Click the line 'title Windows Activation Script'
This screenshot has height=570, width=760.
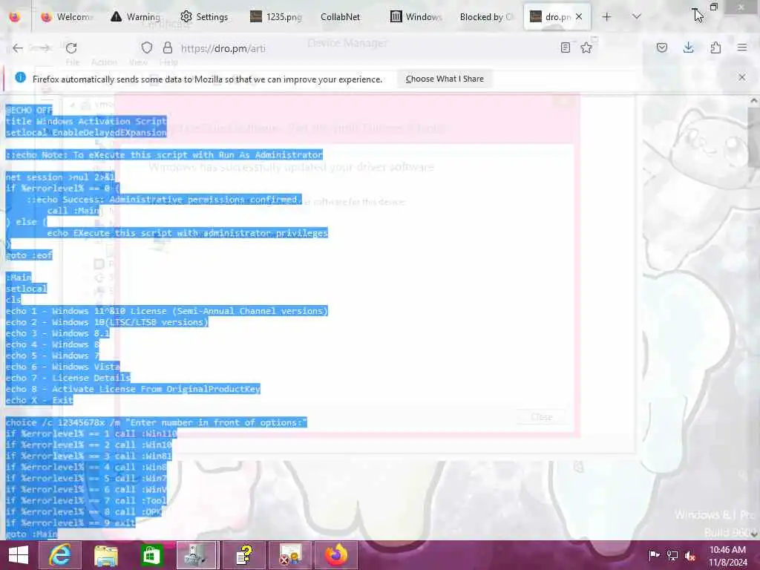86,121
